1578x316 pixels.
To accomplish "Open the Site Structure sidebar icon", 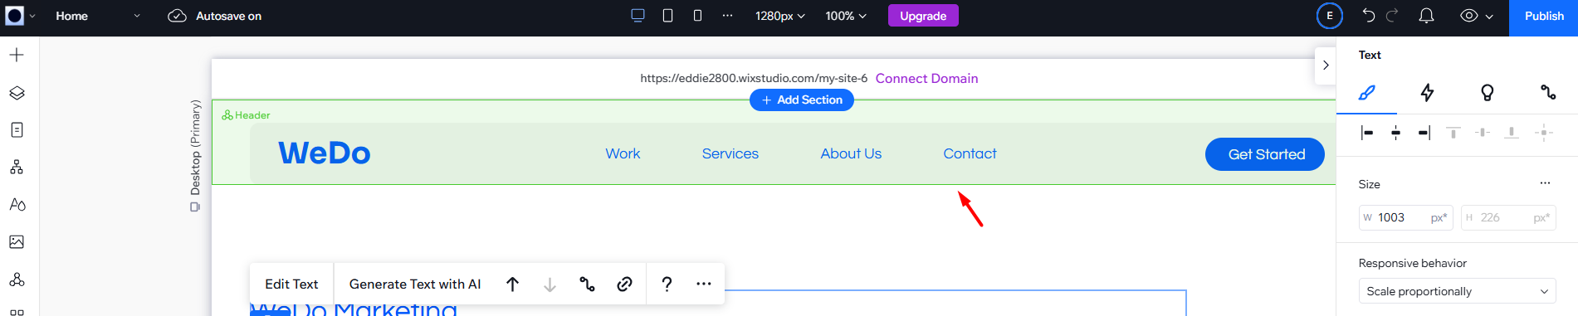I will [17, 168].
